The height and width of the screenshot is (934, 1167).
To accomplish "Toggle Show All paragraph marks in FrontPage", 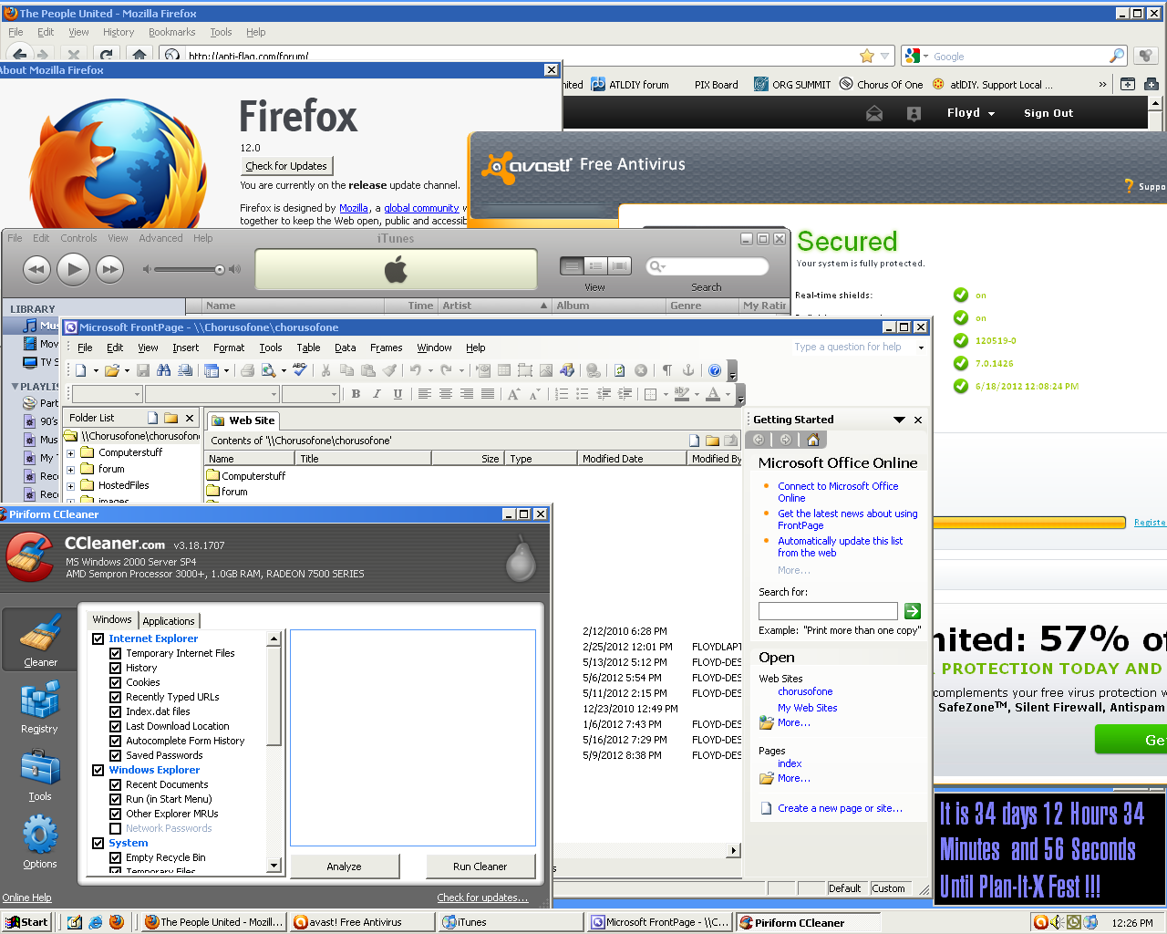I will (667, 370).
